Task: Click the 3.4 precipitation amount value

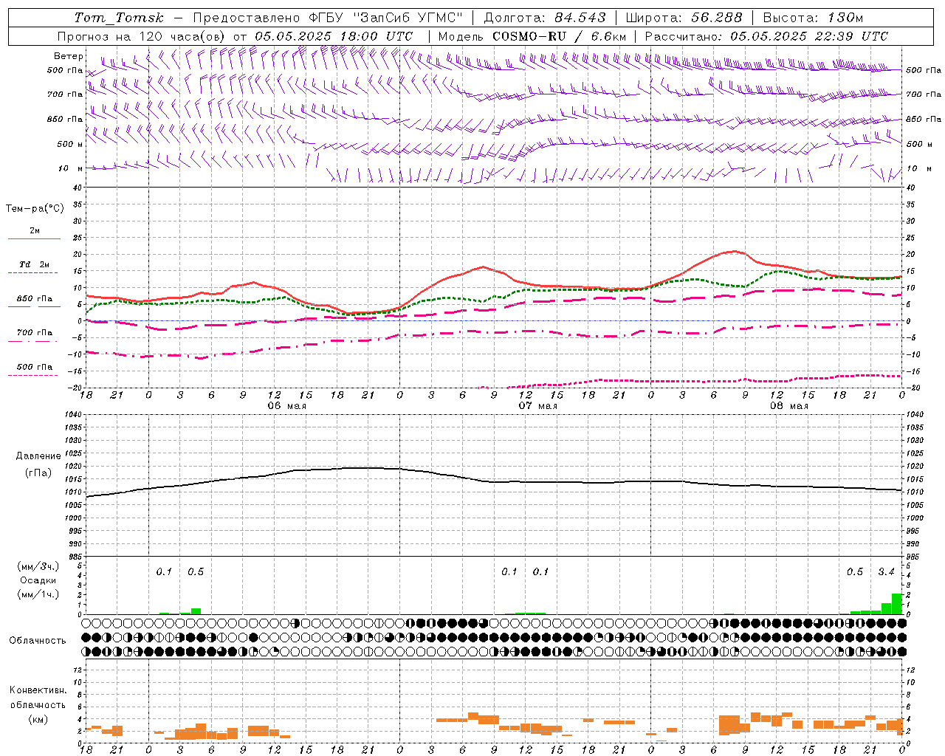Action: tap(886, 571)
